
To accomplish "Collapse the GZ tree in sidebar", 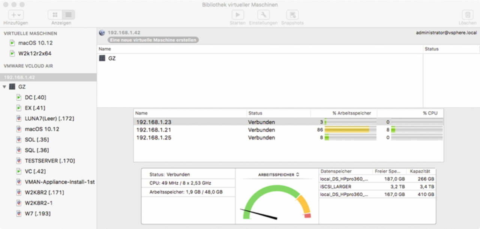I will 4,87.
